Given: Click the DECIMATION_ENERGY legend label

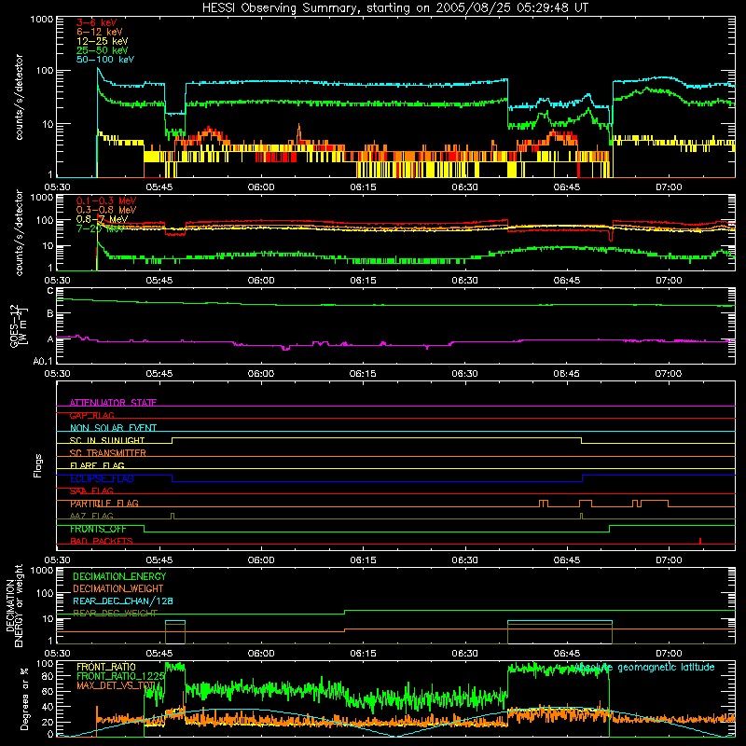Looking at the screenshot, I should (119, 576).
